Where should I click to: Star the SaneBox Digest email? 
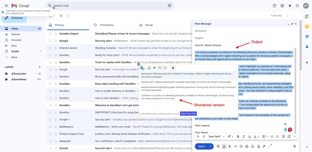pyautogui.click(x=56, y=34)
